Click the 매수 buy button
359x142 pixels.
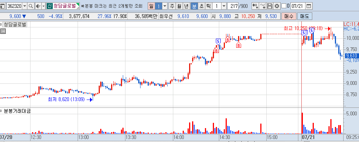point(289,16)
